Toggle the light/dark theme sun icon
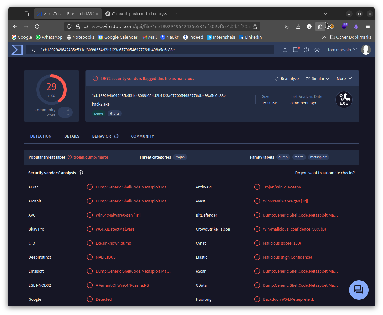The height and width of the screenshot is (315, 383). (x=317, y=50)
